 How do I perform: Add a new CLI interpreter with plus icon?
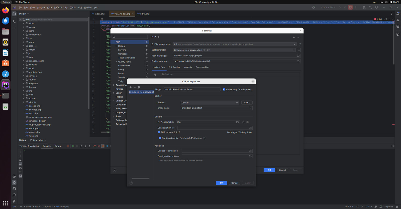tap(130, 87)
